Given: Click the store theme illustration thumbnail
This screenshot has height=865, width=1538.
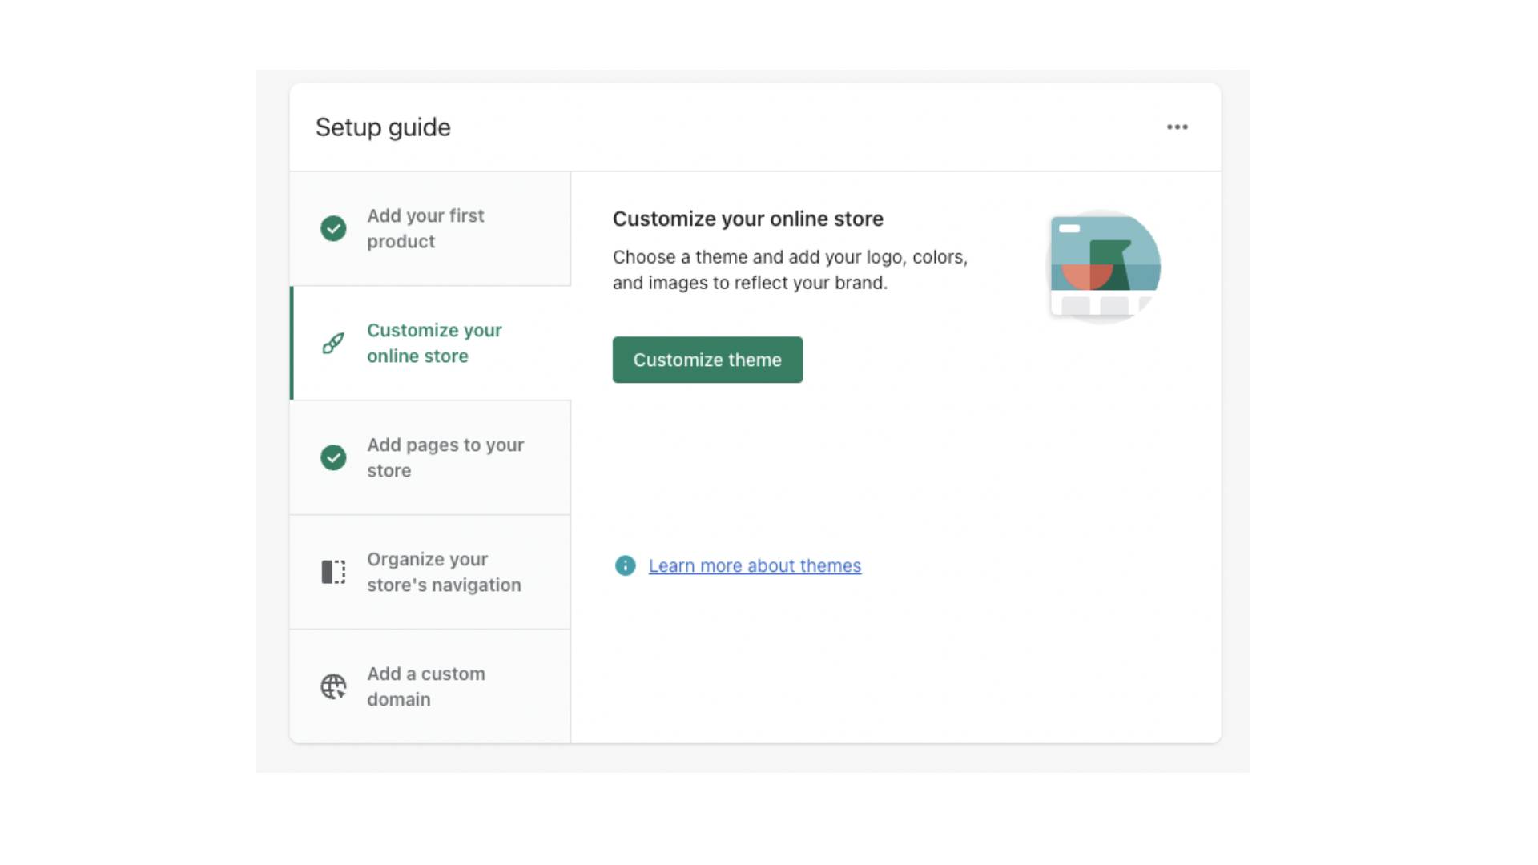Looking at the screenshot, I should [x=1105, y=267].
